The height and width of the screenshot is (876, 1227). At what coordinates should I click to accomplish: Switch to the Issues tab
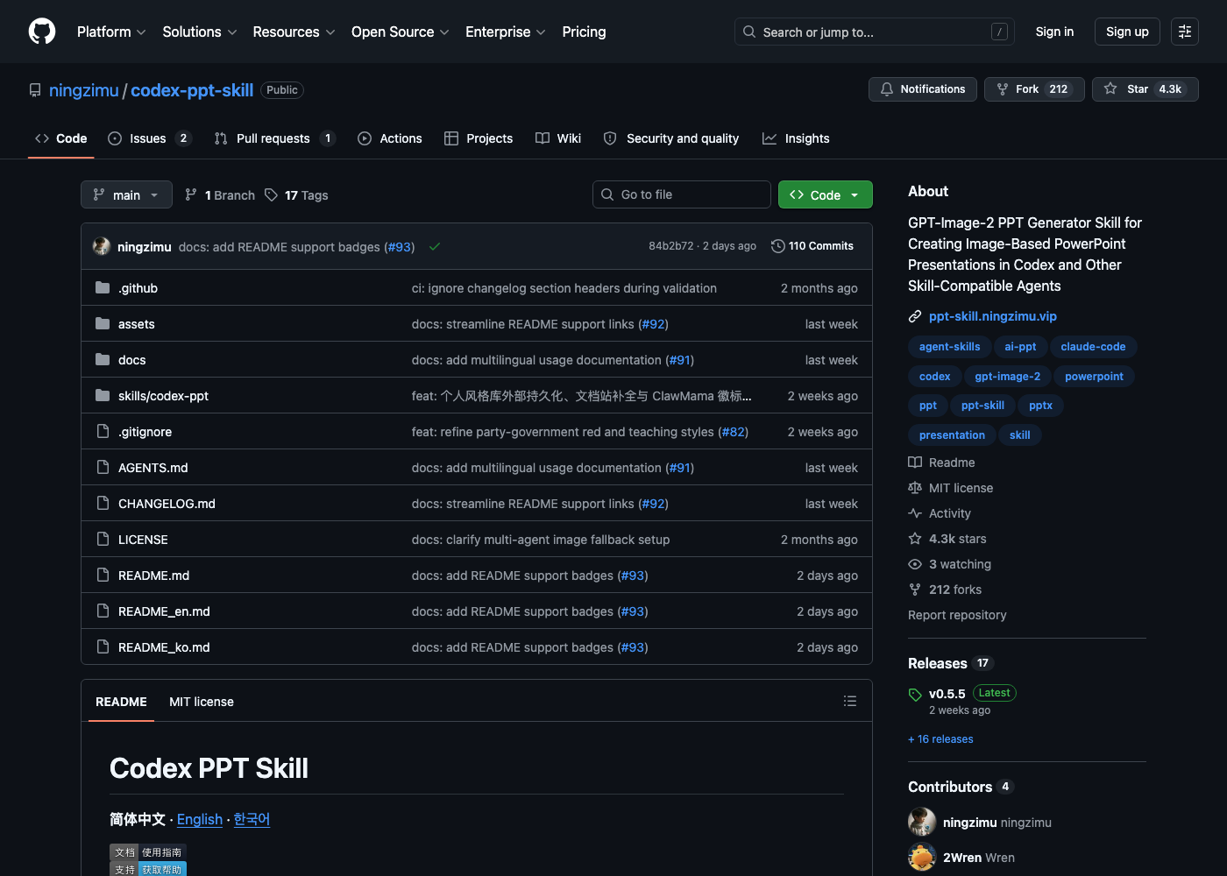point(149,138)
